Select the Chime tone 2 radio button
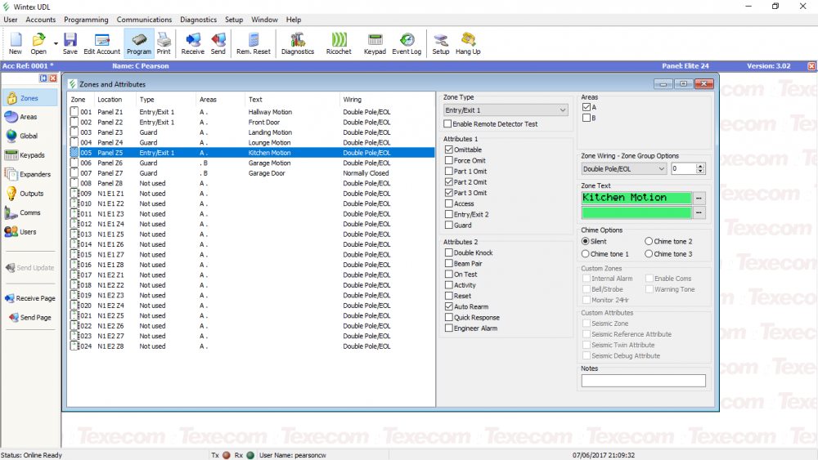 pyautogui.click(x=649, y=241)
